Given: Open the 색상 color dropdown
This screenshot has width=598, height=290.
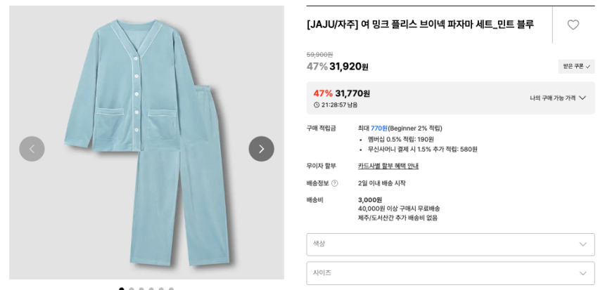Looking at the screenshot, I should [450, 244].
